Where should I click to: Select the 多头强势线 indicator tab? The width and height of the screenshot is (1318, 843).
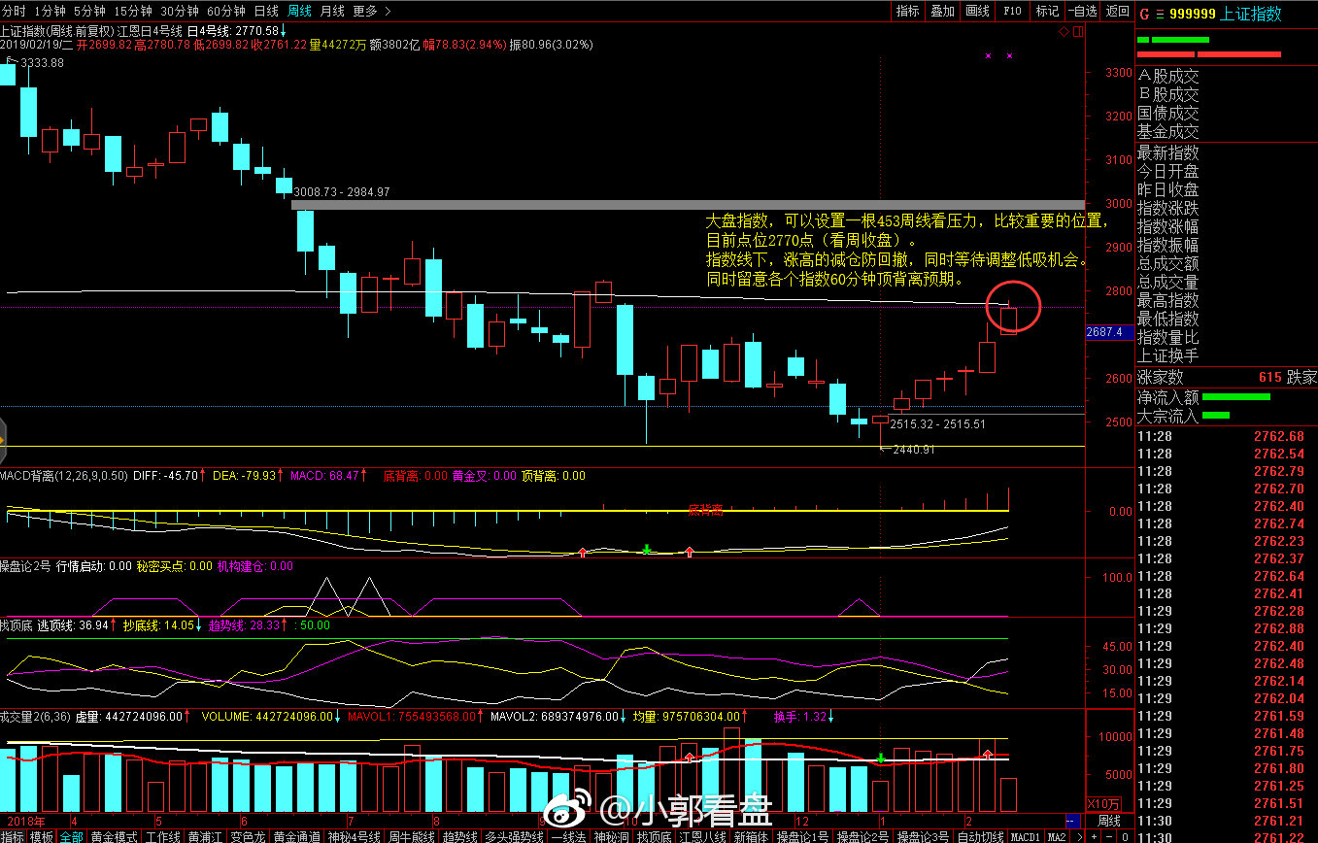516,836
